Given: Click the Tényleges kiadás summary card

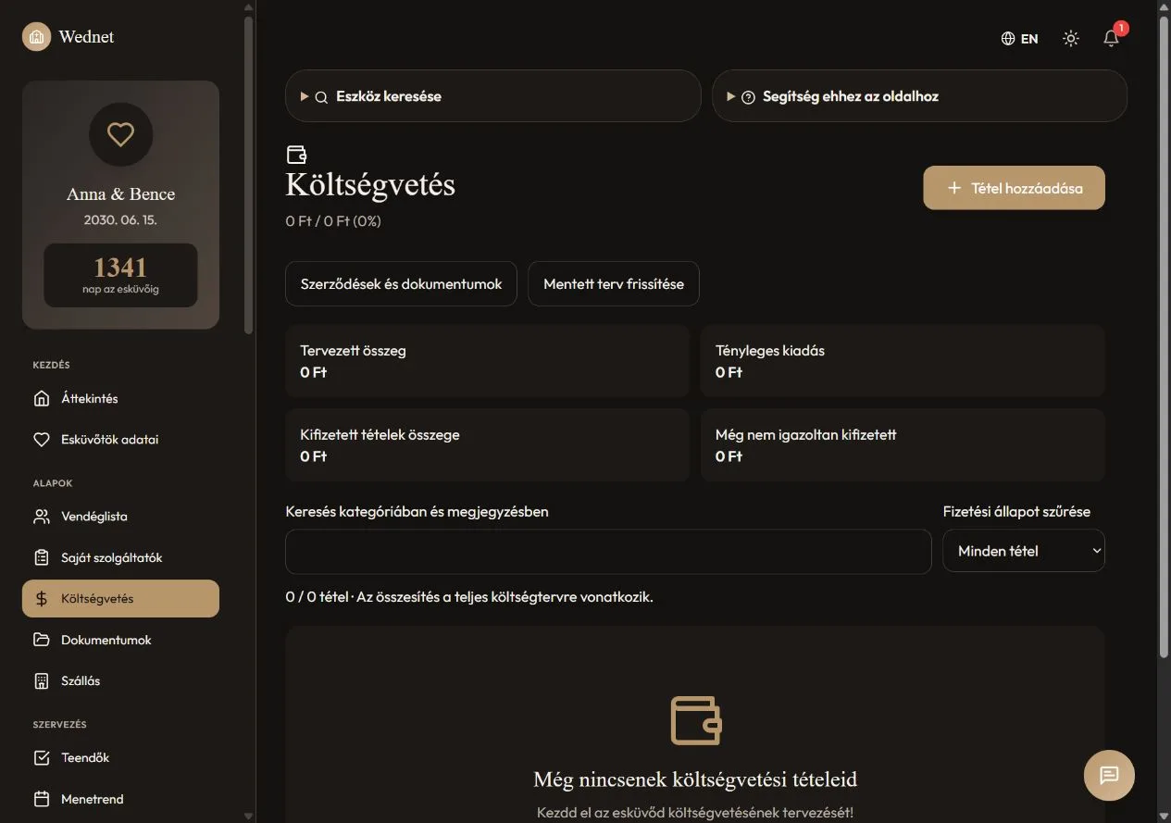Looking at the screenshot, I should [x=903, y=361].
